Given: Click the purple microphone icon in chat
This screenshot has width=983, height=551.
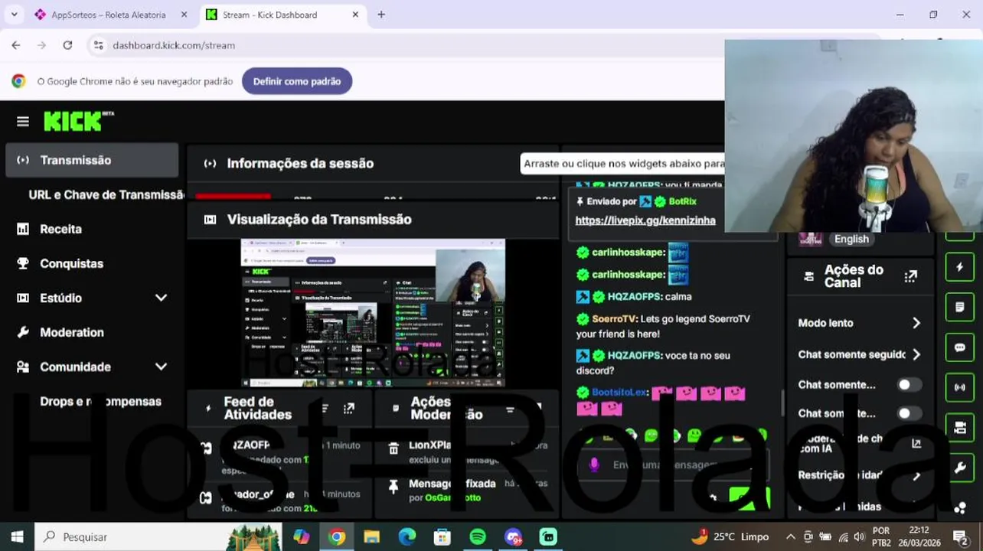Looking at the screenshot, I should [594, 465].
